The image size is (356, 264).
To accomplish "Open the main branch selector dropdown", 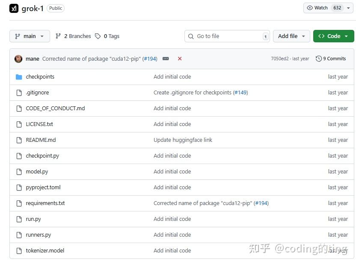I will (30, 36).
